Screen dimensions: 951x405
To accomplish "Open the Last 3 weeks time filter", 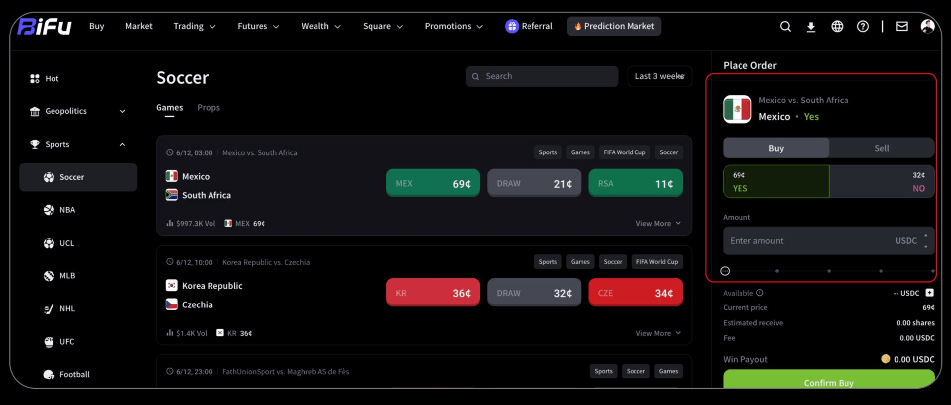I will tap(660, 76).
